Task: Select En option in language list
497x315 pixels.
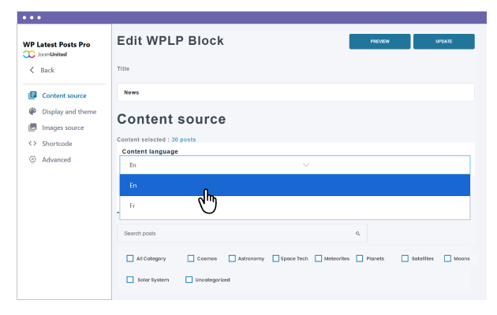Action: [x=294, y=186]
